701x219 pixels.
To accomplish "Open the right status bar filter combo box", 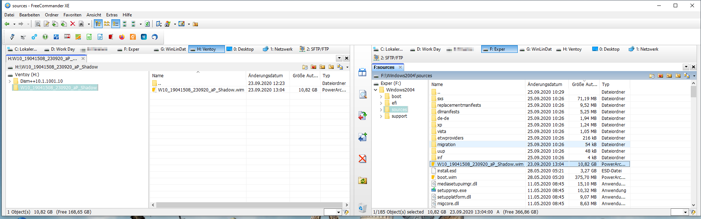I will pyautogui.click(x=679, y=212).
